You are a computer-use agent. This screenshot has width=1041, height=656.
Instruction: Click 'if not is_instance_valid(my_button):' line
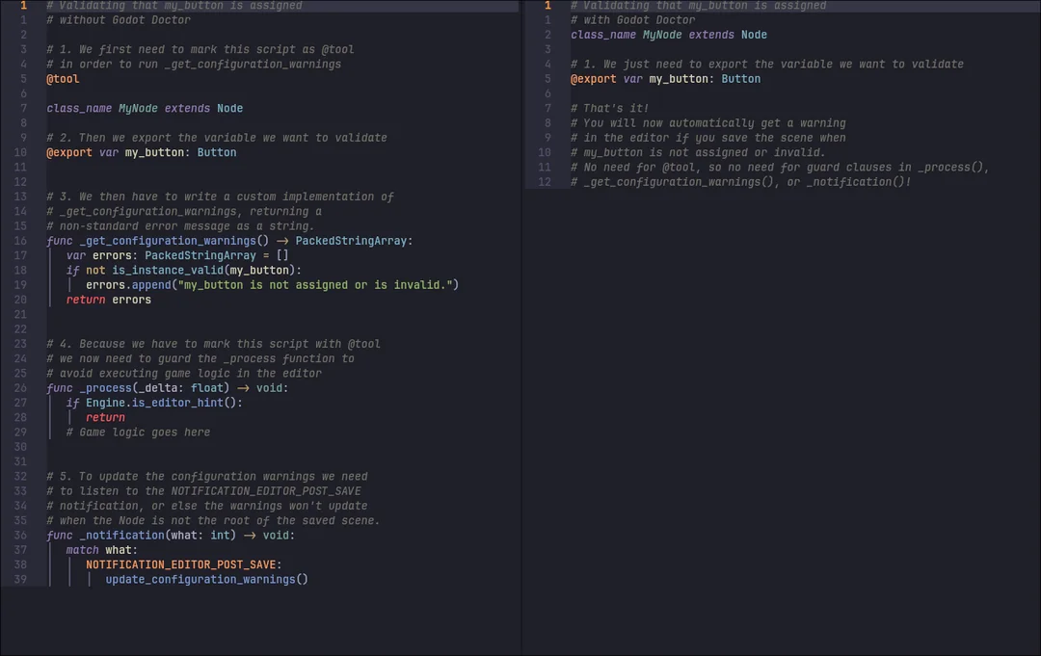click(184, 270)
